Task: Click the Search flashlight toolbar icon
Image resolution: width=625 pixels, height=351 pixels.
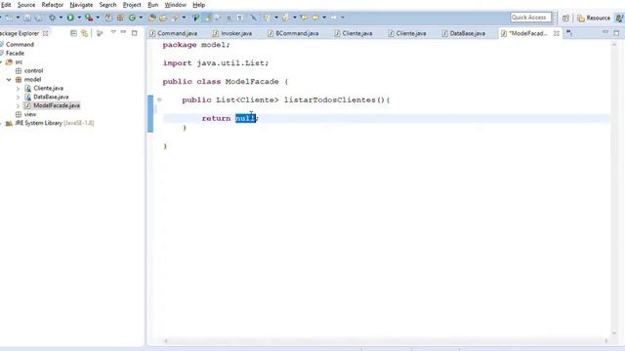Action: 176,18
